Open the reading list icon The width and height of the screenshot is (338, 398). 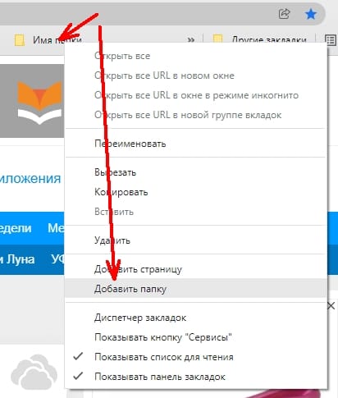[331, 40]
